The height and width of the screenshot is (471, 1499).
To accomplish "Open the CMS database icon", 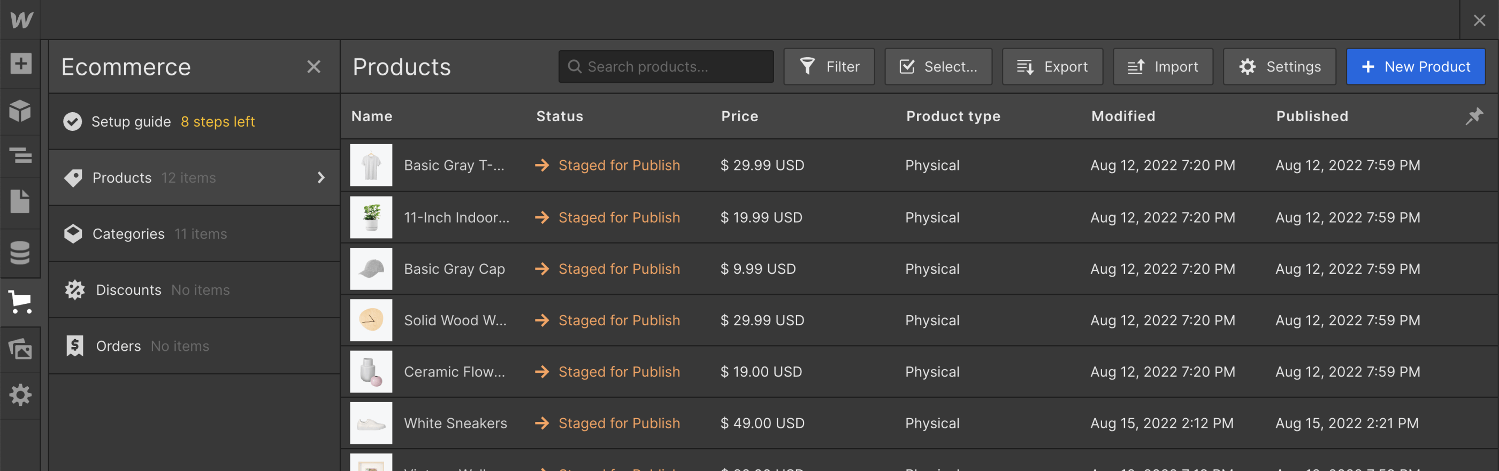I will tap(20, 253).
